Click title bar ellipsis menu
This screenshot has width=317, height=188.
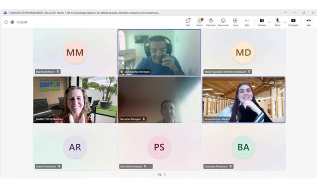[285, 13]
